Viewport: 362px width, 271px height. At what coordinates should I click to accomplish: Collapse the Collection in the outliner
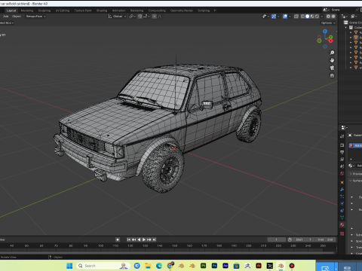pos(346,27)
